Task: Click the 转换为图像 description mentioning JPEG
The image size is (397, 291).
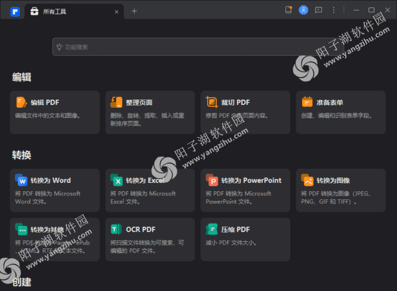Action: 336,197
